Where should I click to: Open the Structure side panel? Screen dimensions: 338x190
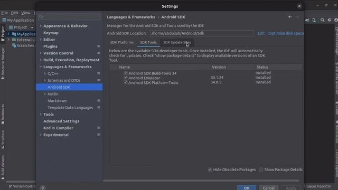(x=3, y=139)
